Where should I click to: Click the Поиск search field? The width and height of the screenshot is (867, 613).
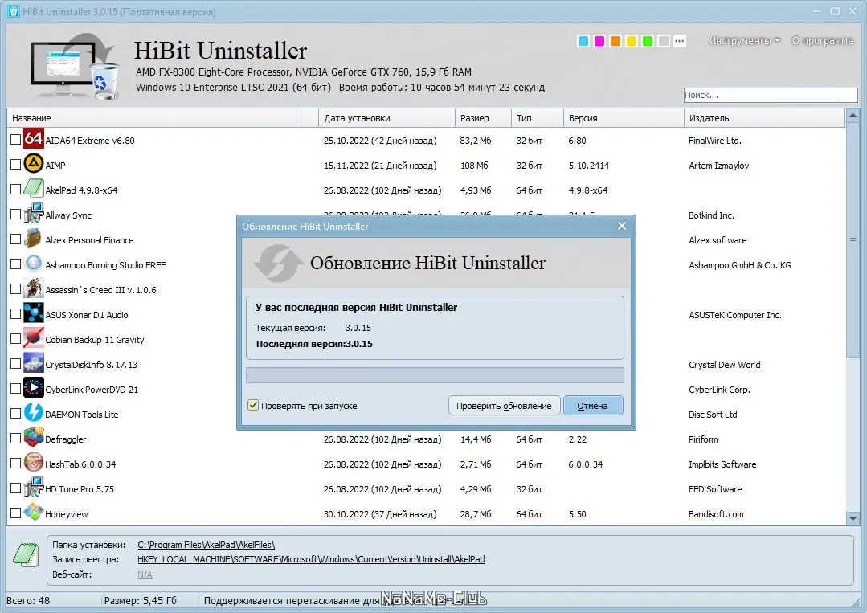pos(771,95)
